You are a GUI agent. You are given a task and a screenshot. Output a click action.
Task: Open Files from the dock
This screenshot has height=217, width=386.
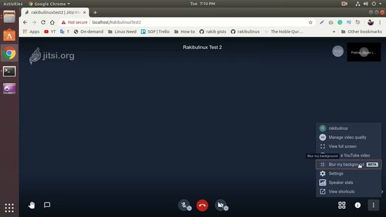10,17
